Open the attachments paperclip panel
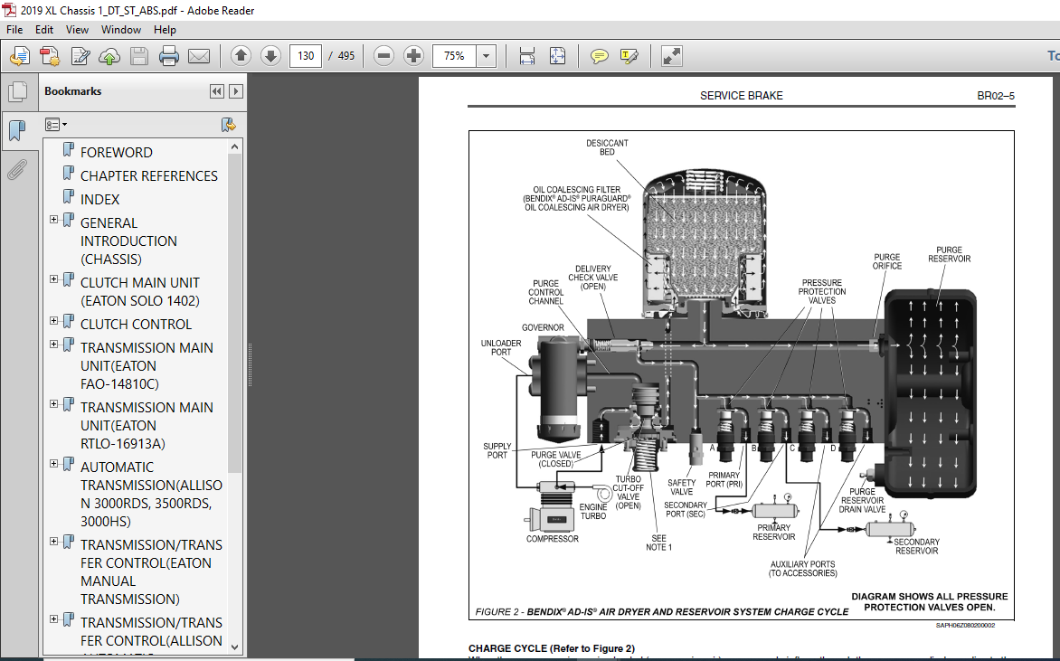1060x661 pixels. [17, 170]
